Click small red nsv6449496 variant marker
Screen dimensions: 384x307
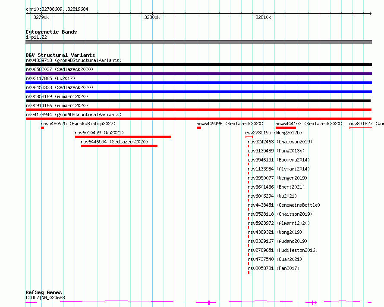point(199,128)
